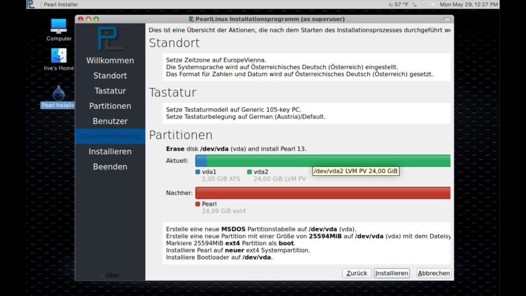
Task: Go to the Beenden step
Action: tap(110, 166)
